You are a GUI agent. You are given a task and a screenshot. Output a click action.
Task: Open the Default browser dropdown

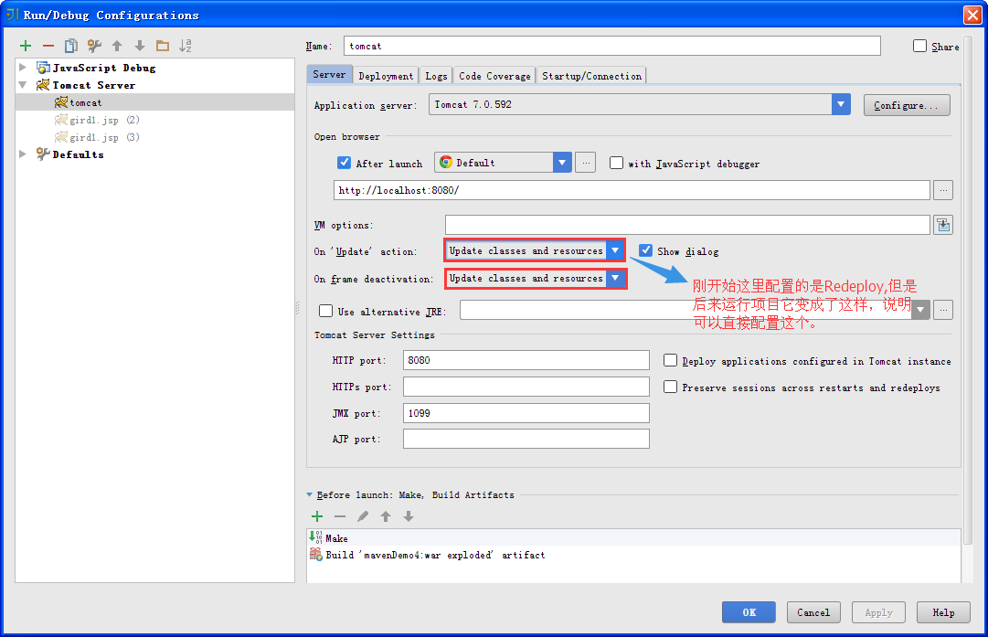[562, 163]
